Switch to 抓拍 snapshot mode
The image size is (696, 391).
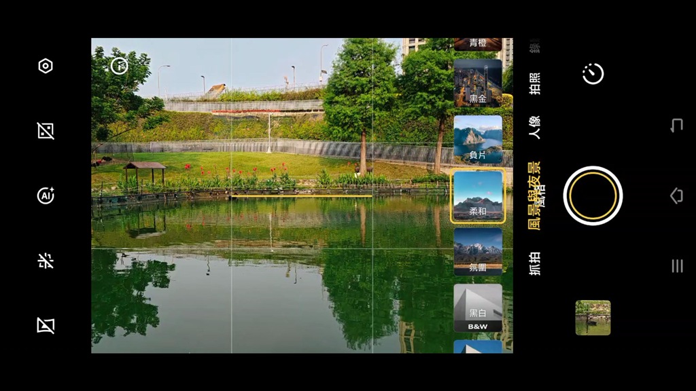(x=535, y=263)
